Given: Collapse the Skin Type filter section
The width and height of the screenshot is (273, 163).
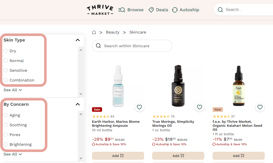Looking at the screenshot, I should point(77,40).
